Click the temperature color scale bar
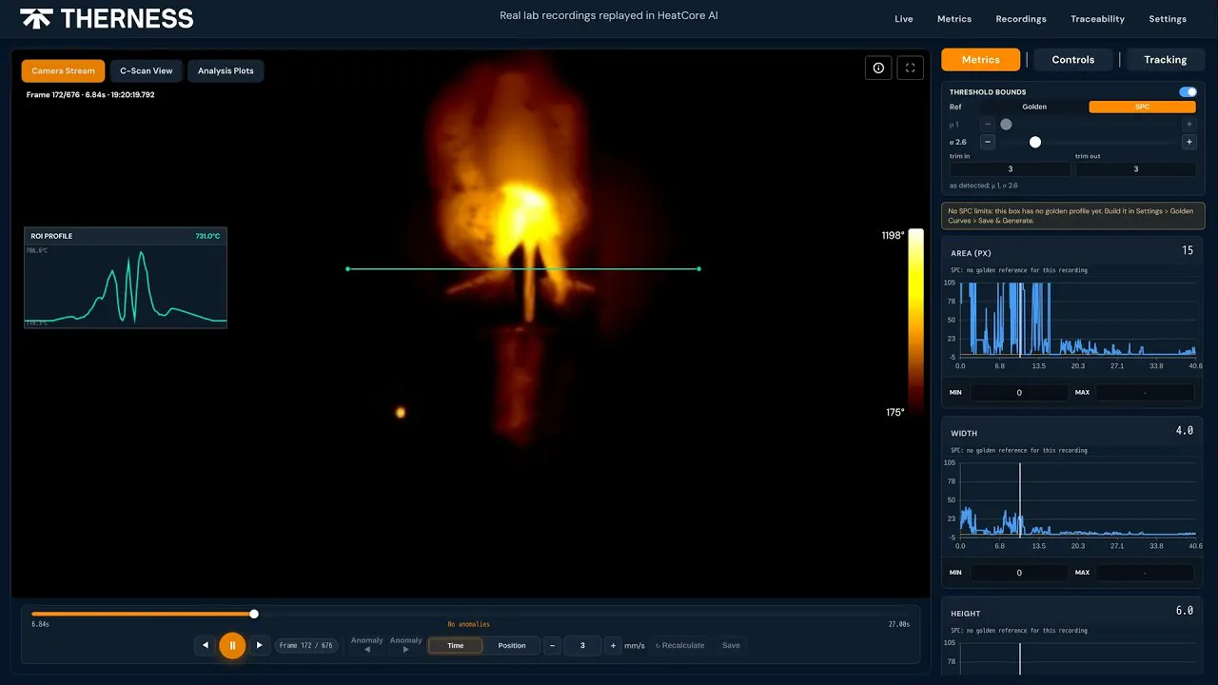This screenshot has width=1218, height=685. pos(915,321)
